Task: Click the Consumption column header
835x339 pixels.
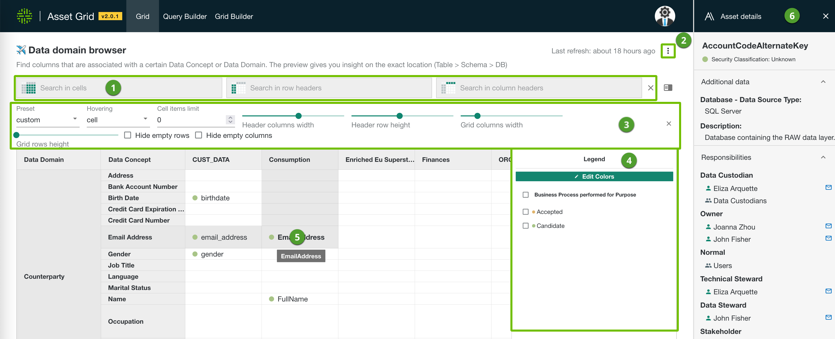Action: (300, 160)
